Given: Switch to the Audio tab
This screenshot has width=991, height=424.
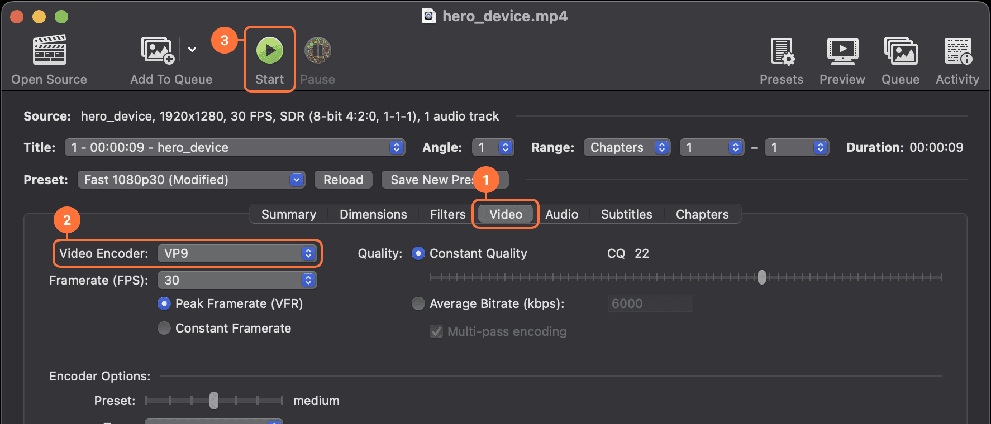Looking at the screenshot, I should point(562,214).
